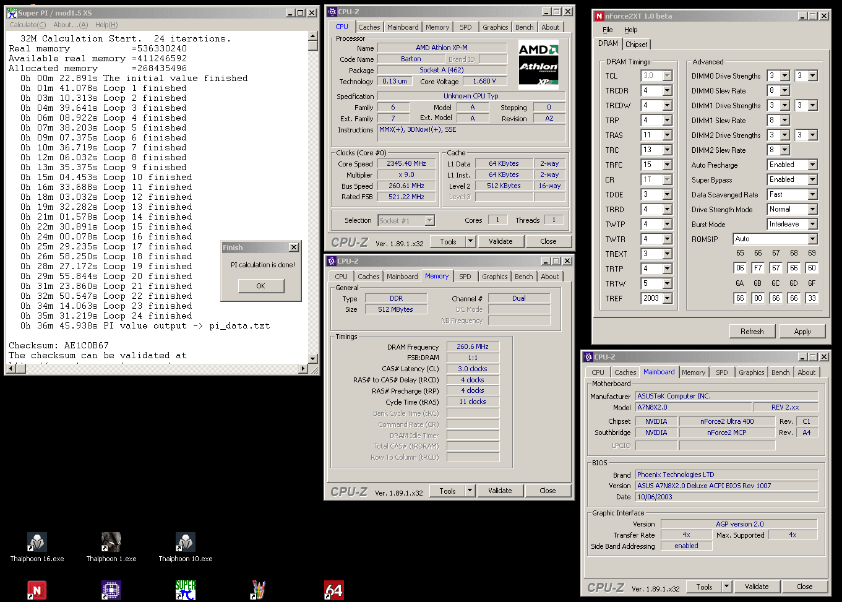Click Super PI vertical scrollbar down arrow
This screenshot has width=842, height=602.
[x=313, y=358]
